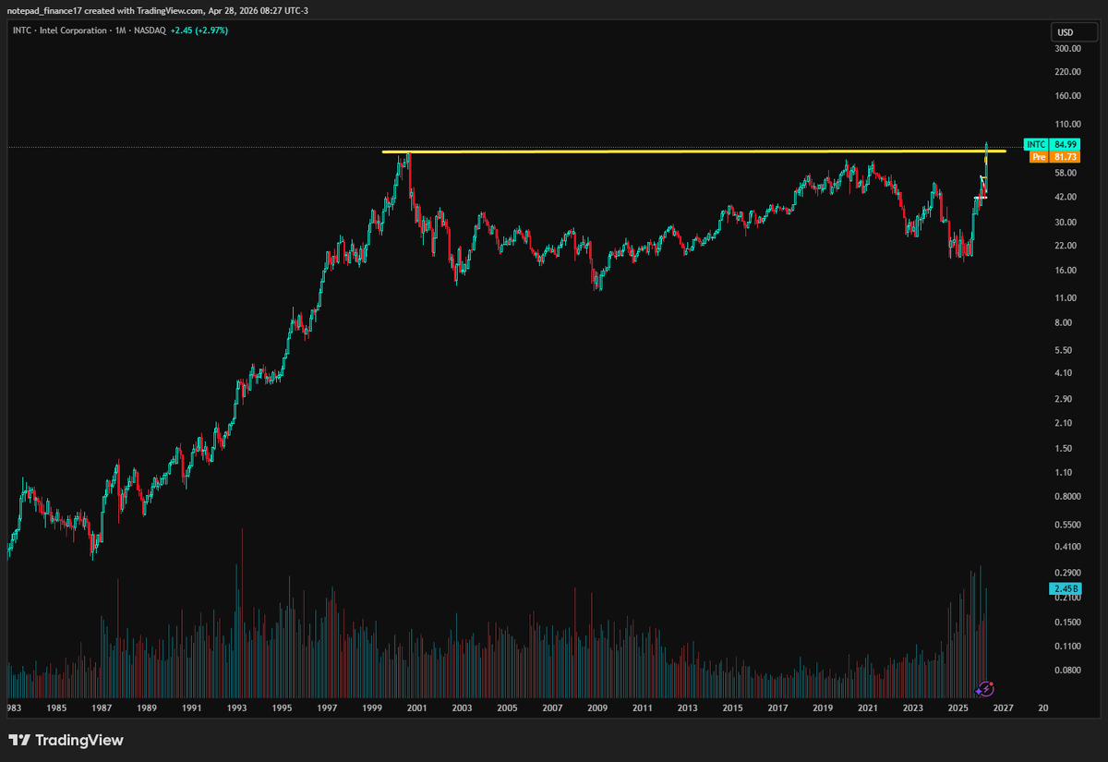Click the orange Pre 81.73 label
This screenshot has height=762, width=1108.
coord(1053,157)
